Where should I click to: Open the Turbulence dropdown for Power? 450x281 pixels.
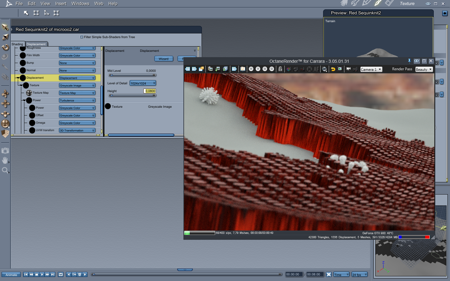(x=77, y=100)
